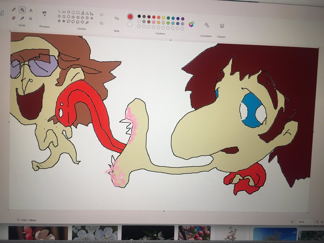Open the Calques layers panel
324x243 pixels.
point(222,26)
